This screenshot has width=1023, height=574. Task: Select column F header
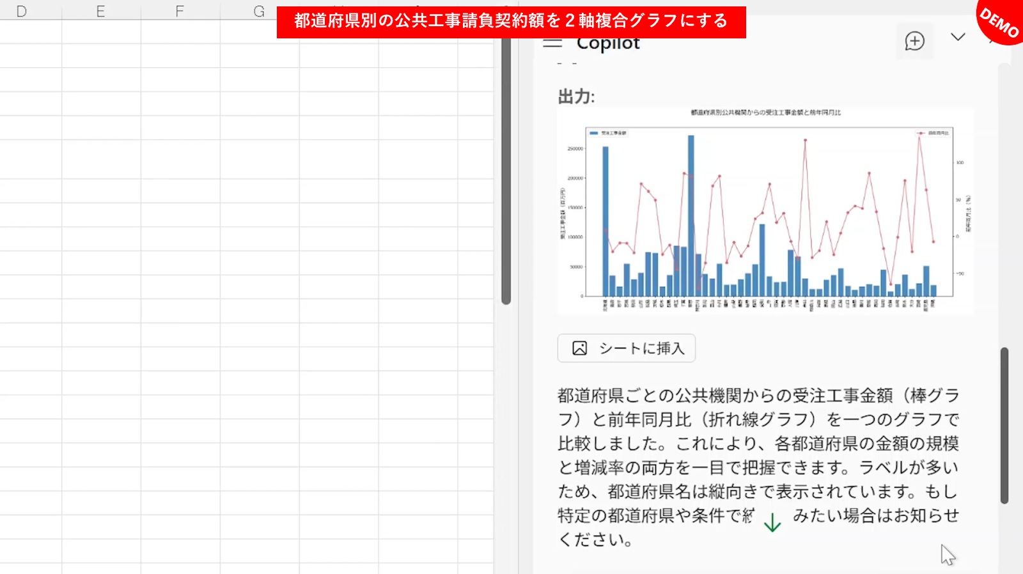coord(180,11)
